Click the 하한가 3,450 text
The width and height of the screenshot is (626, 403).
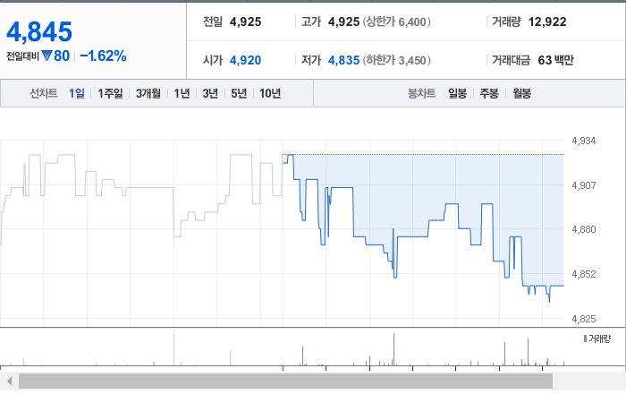[x=396, y=60]
